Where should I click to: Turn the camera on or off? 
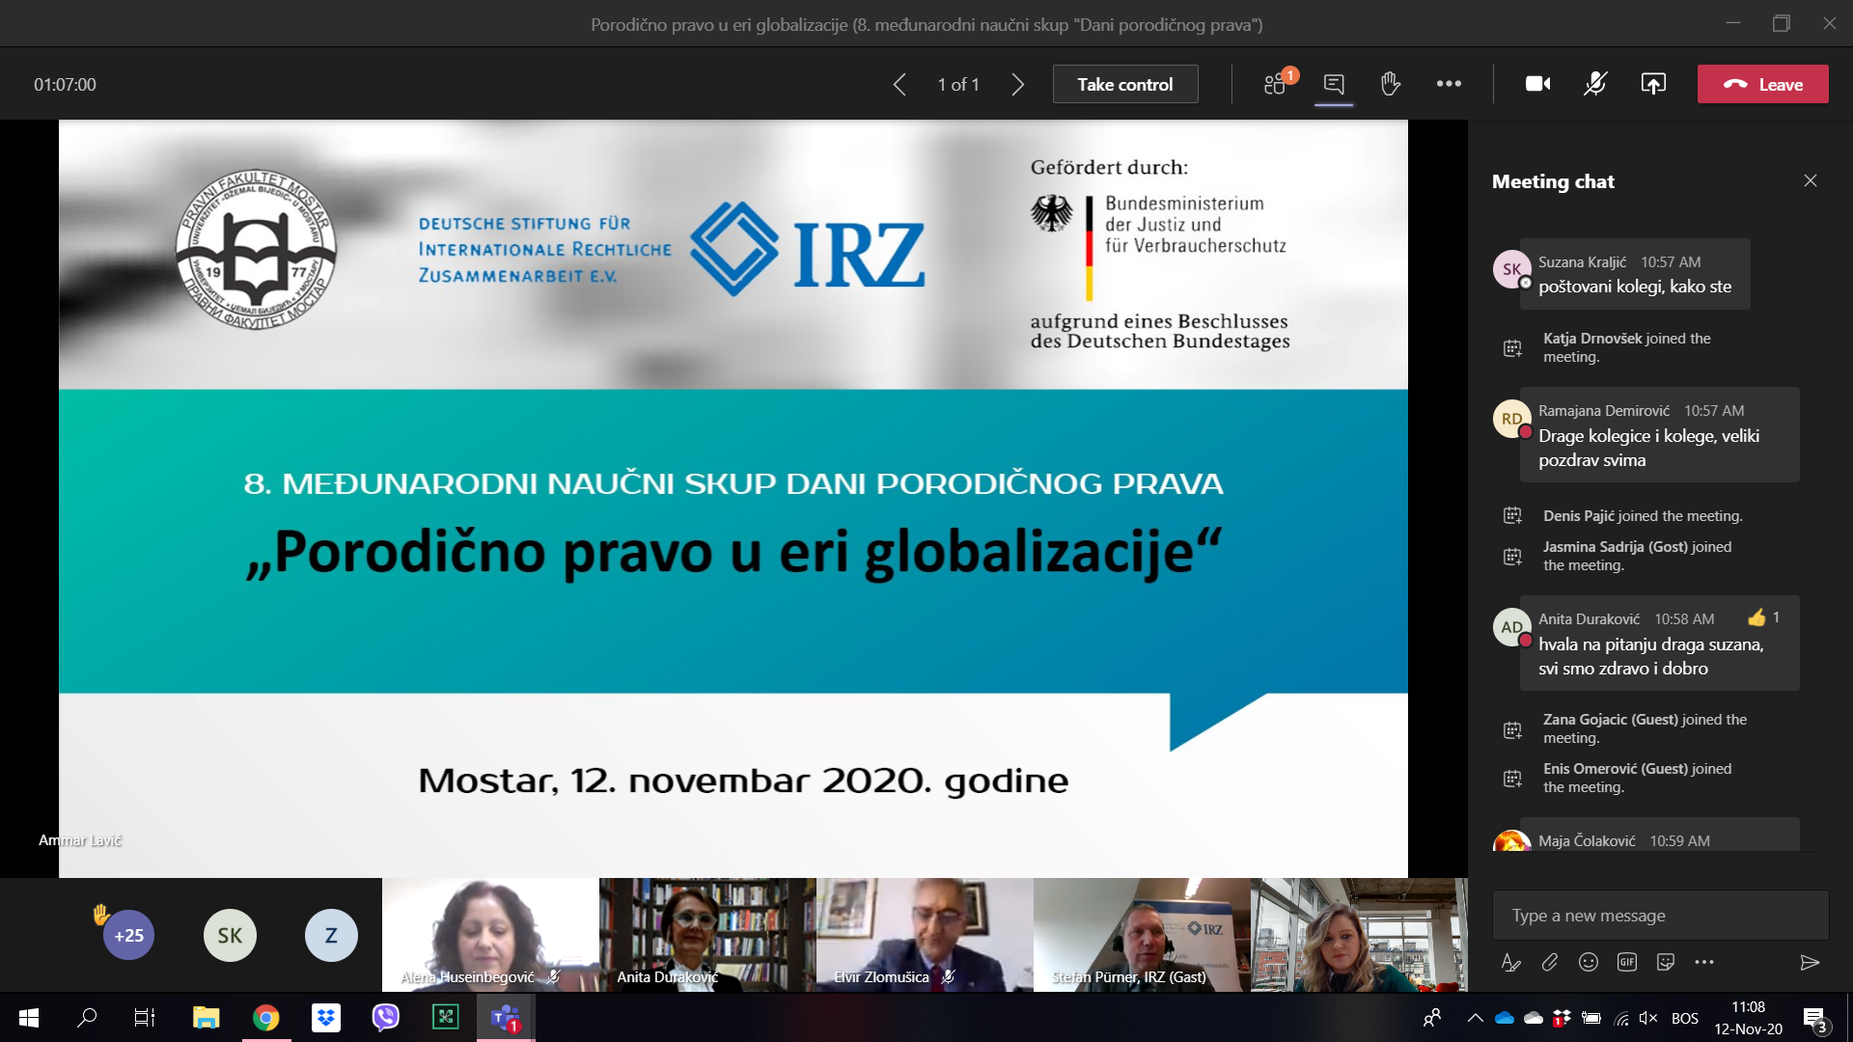click(x=1537, y=84)
